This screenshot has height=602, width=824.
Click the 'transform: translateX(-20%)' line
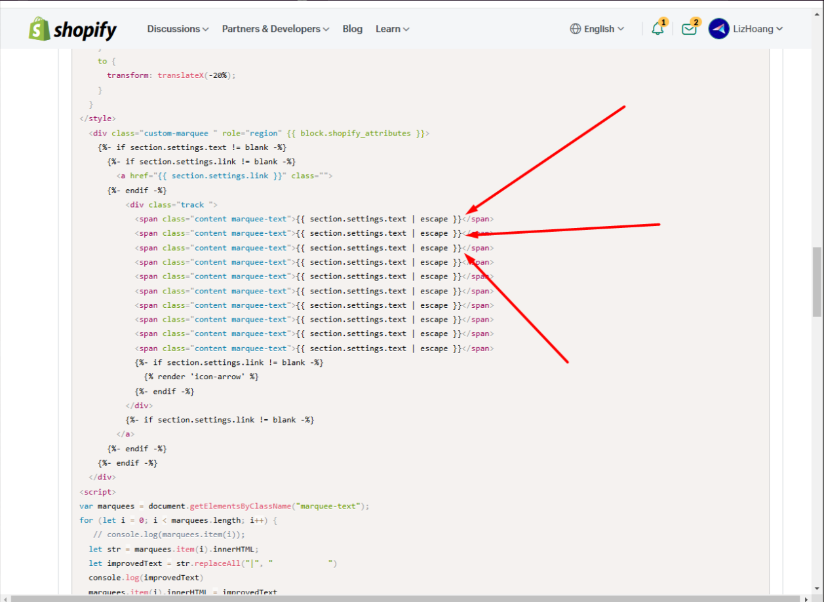point(171,75)
